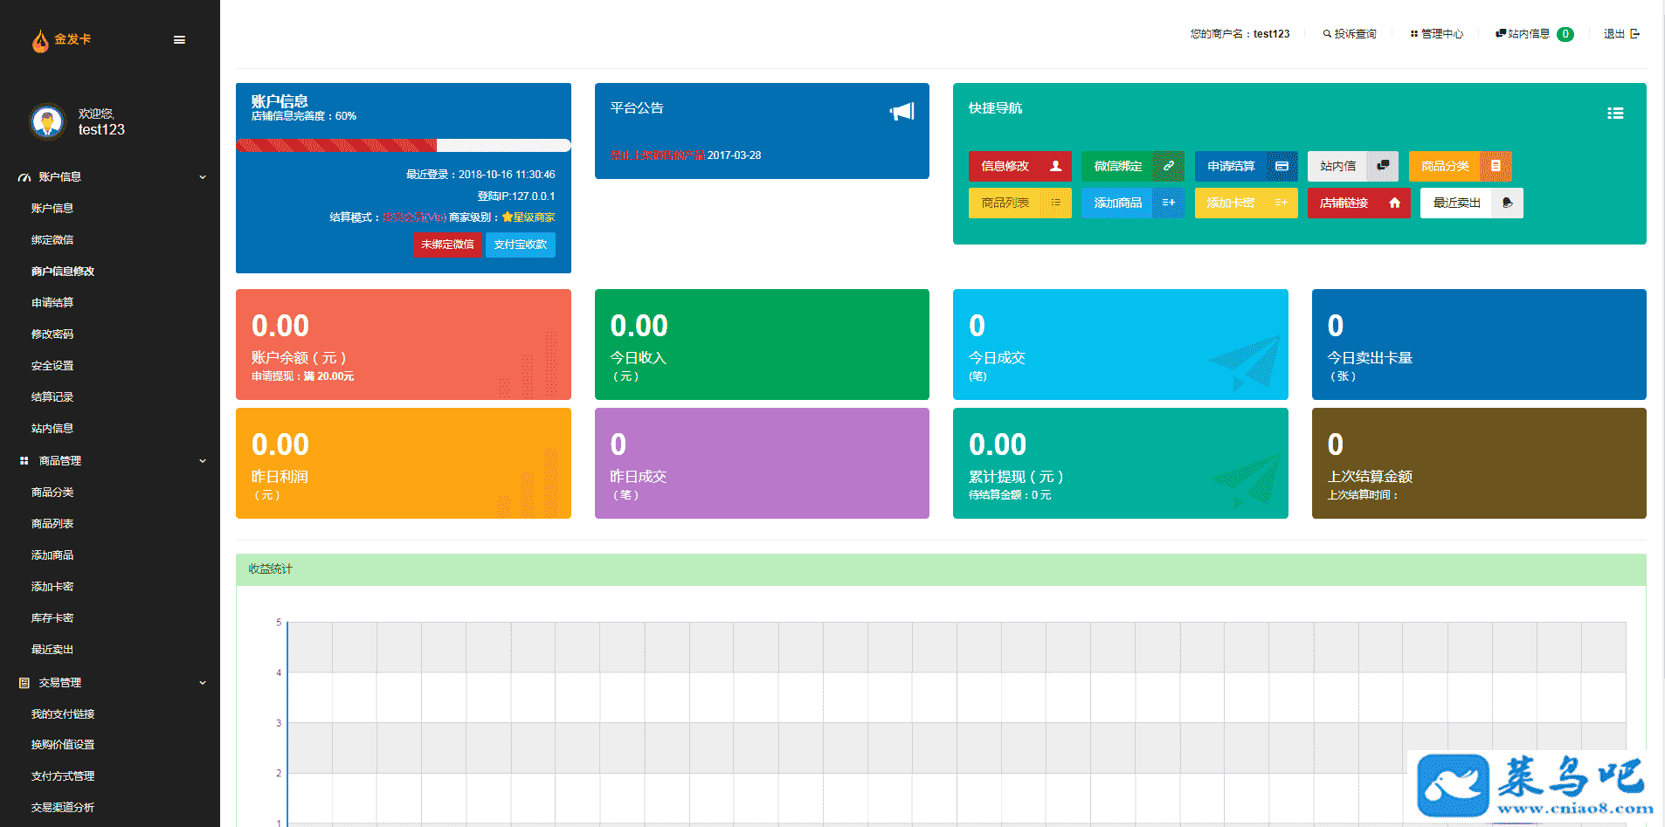Click the 退出 logout icon in header
Viewport: 1665px width, 827px height.
click(1634, 34)
